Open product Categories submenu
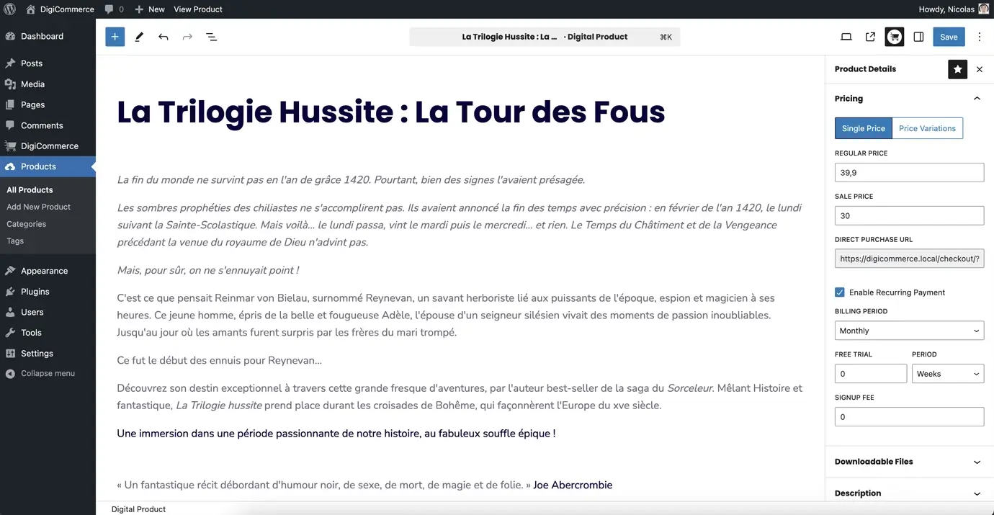Viewport: 994px width, 515px height. [x=26, y=224]
